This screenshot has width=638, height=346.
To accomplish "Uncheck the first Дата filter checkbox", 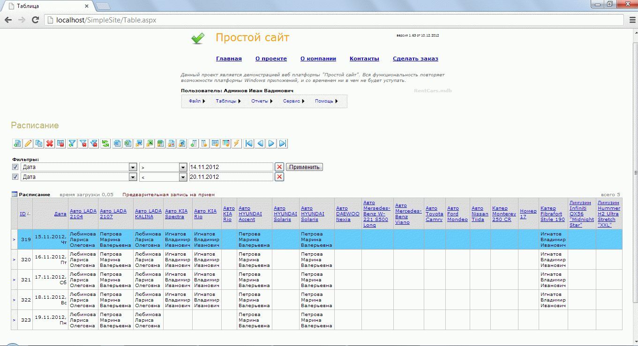I will 15,167.
